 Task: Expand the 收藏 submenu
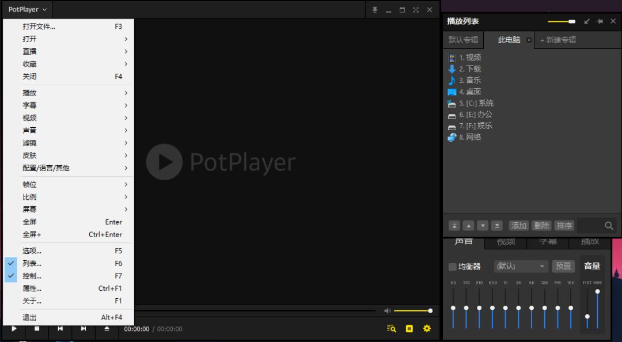[x=69, y=64]
